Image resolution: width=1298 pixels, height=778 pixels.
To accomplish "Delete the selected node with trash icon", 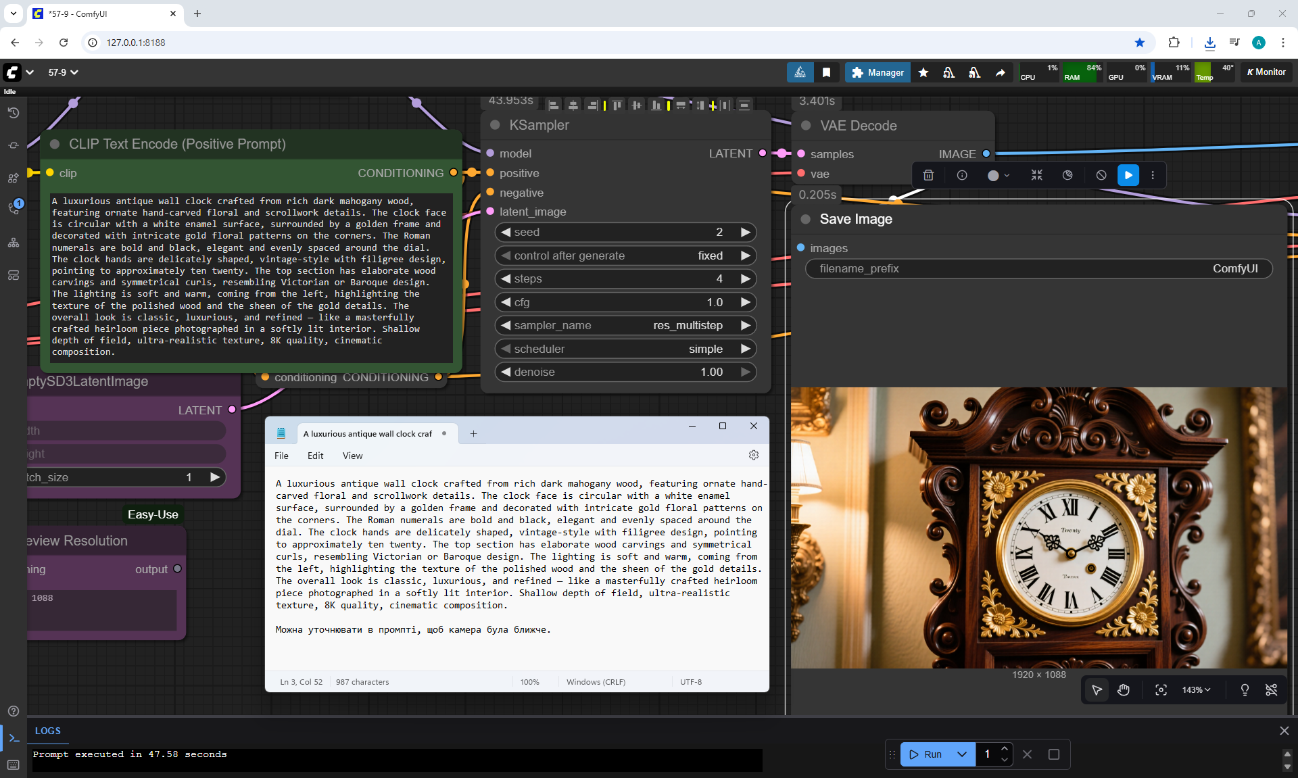I will [x=928, y=175].
